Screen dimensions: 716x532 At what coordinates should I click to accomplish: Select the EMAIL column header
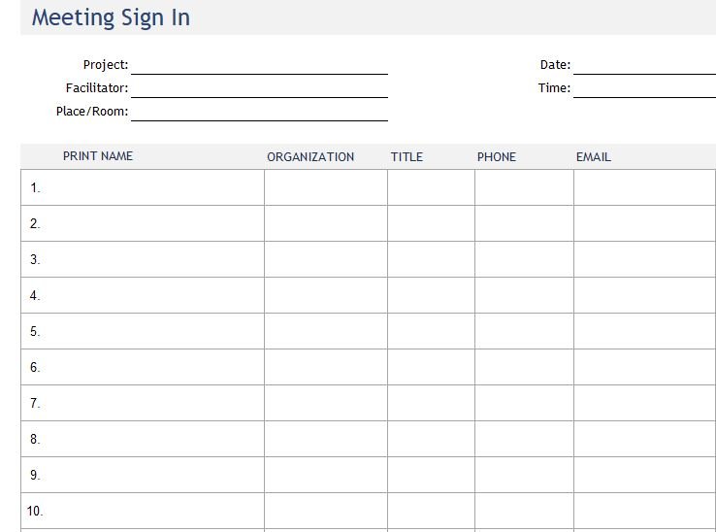(593, 156)
